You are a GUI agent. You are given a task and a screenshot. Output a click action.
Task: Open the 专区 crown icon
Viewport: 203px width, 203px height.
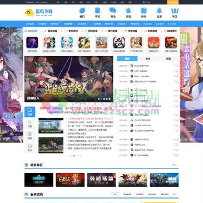[x=175, y=12]
